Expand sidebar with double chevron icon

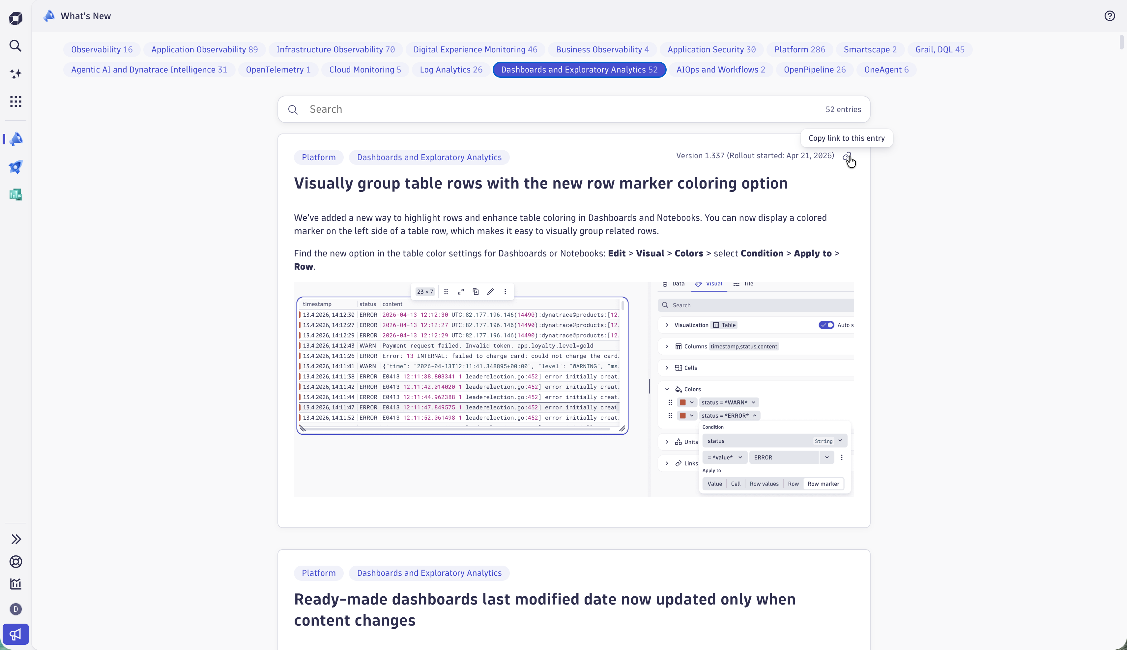(x=15, y=539)
